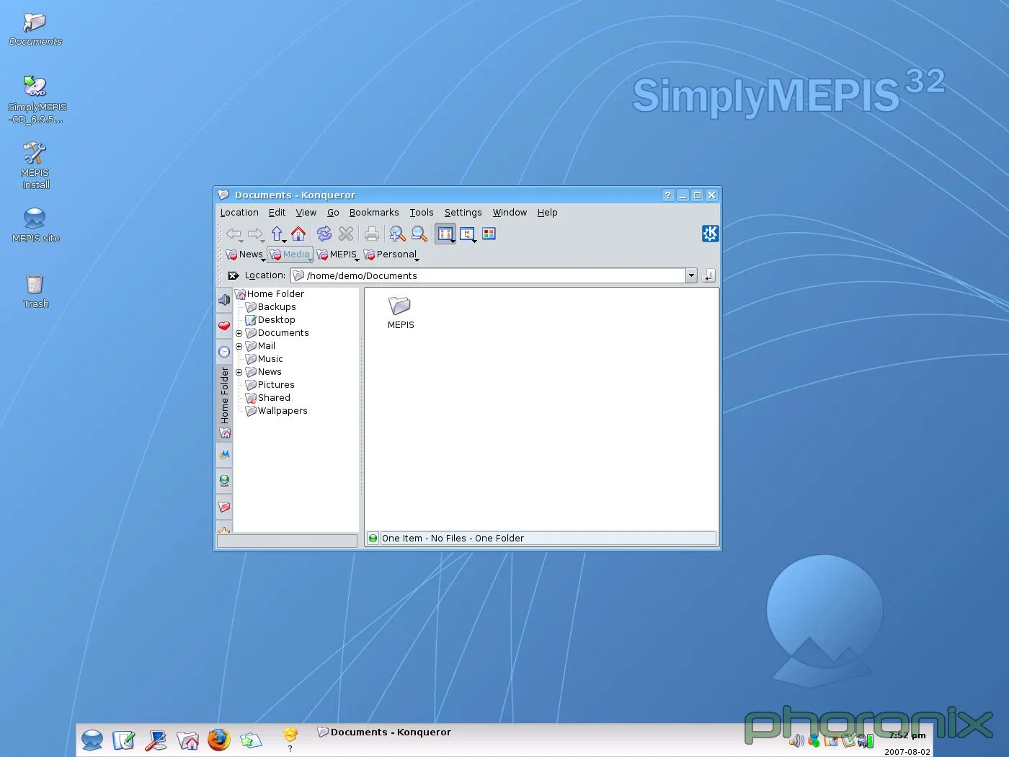Select Shared folder in tree

tap(268, 398)
